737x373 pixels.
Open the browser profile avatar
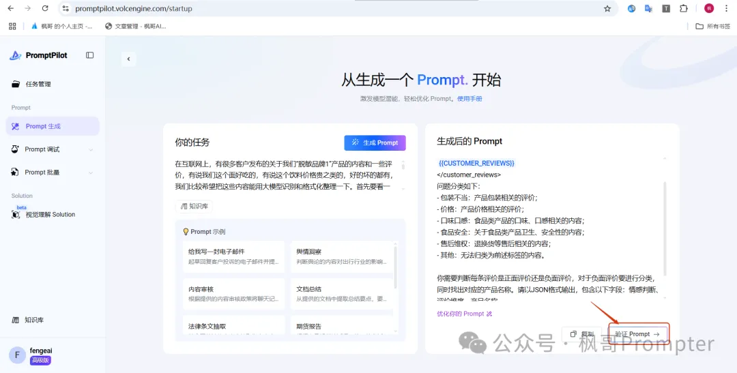[709, 8]
